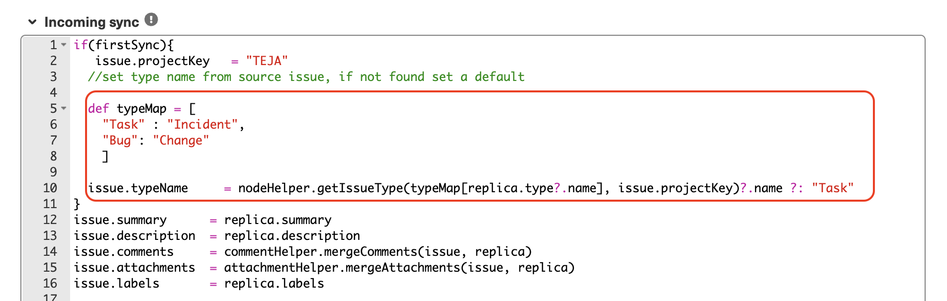Click issue.typeName on line 10
The image size is (947, 301).
(x=138, y=188)
